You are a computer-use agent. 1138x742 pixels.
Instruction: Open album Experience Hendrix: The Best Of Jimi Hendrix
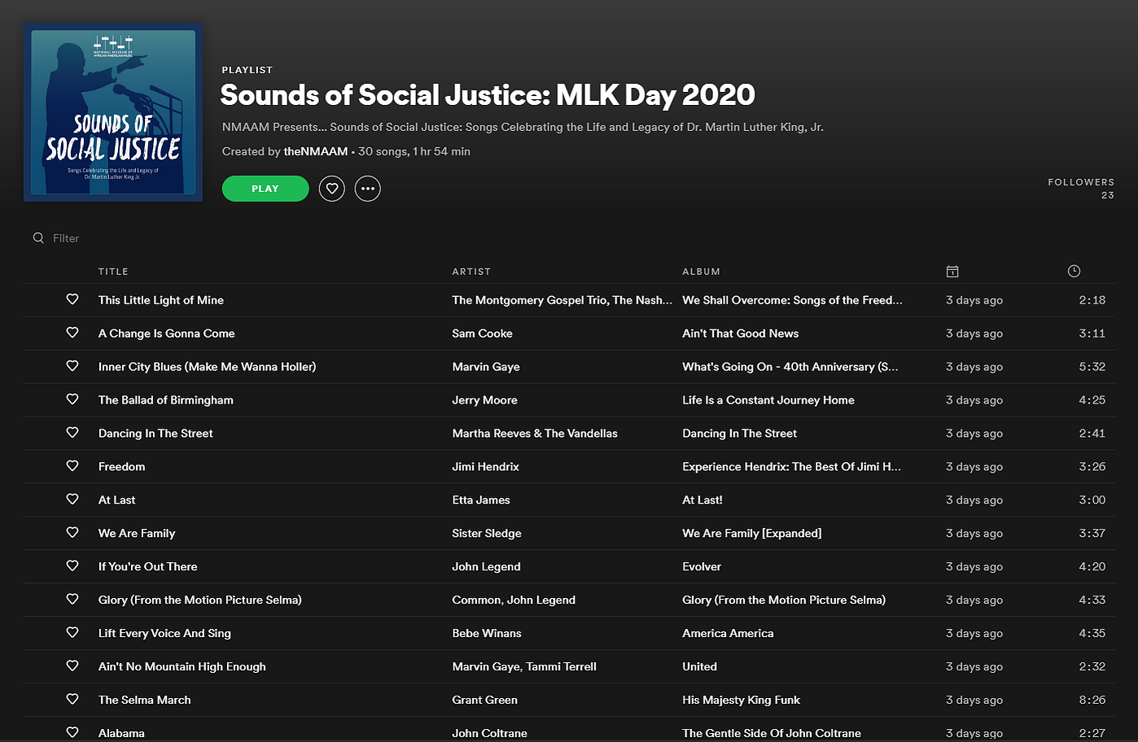tap(791, 467)
